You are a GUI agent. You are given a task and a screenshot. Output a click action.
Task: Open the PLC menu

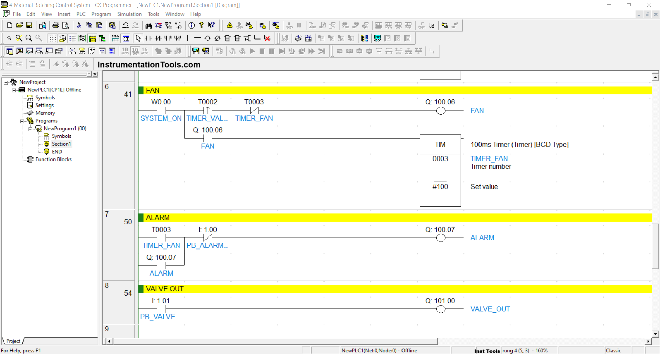coord(81,14)
